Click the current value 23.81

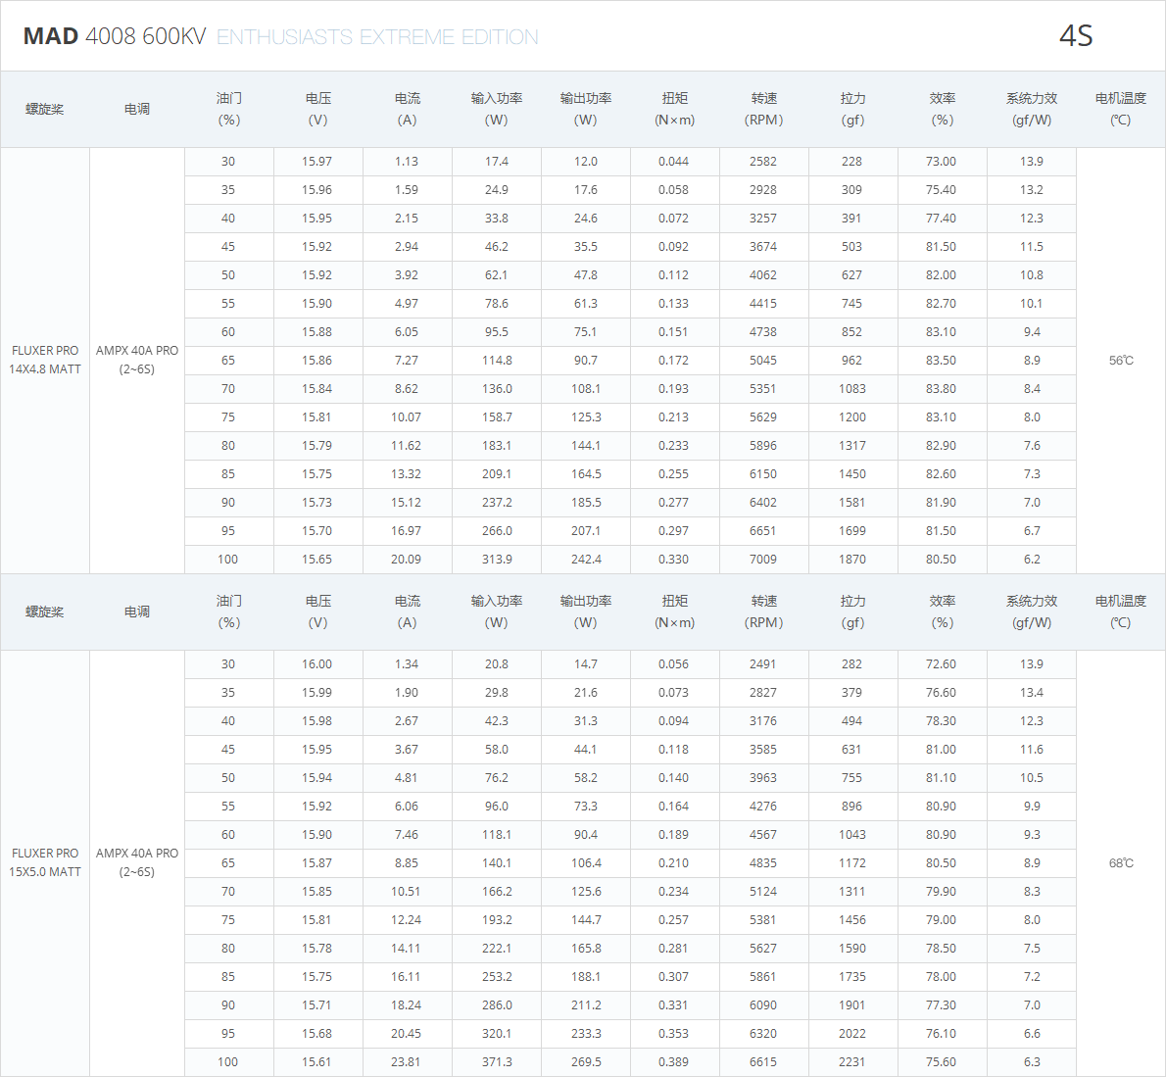(x=406, y=1062)
